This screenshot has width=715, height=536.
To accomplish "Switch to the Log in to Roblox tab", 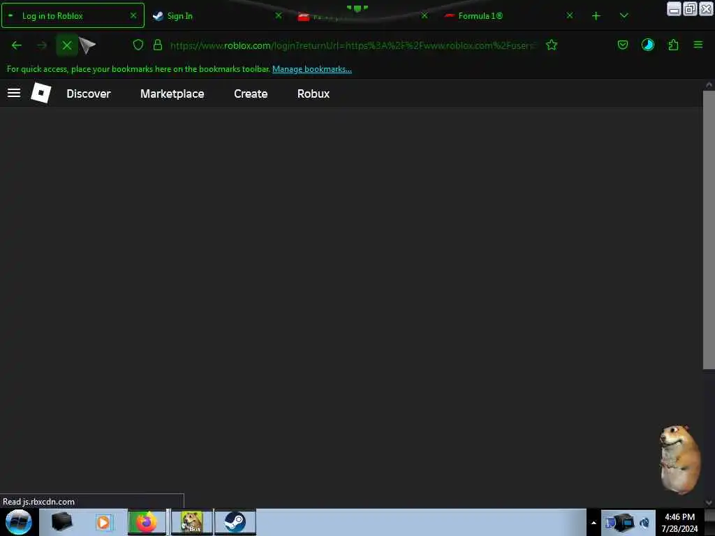I will pyautogui.click(x=73, y=15).
